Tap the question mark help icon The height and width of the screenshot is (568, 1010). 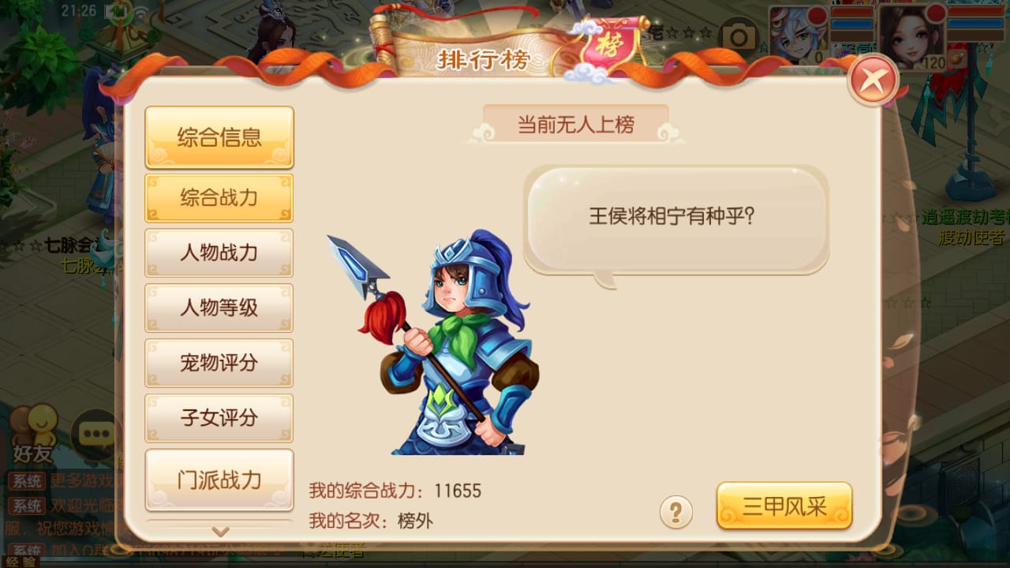click(675, 512)
